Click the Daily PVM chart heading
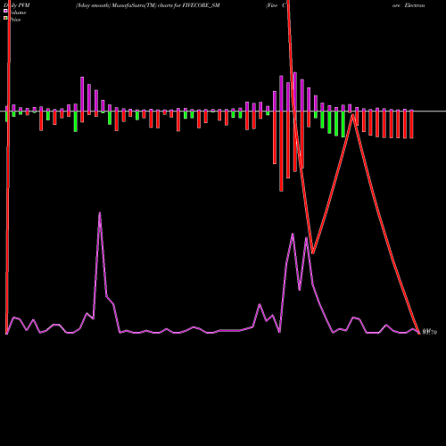The width and height of the screenshot is (446, 446). [17, 5]
